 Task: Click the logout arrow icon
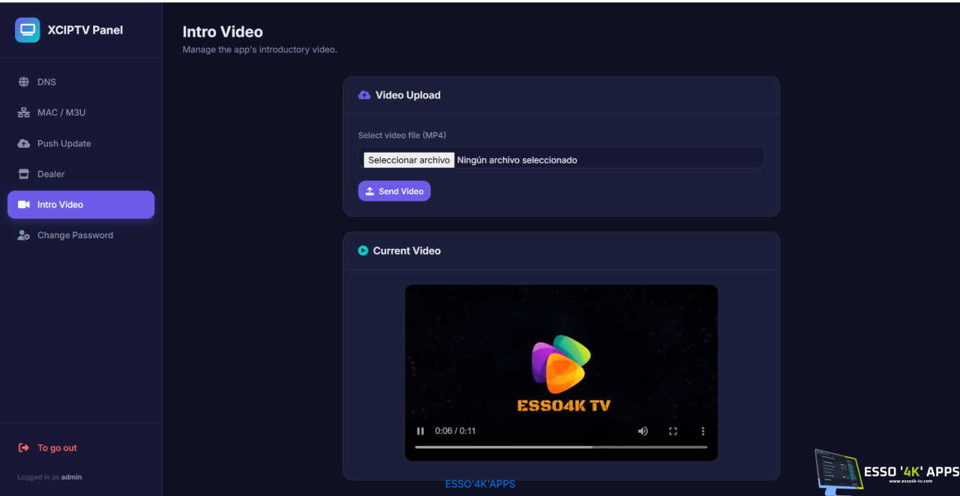click(x=24, y=448)
